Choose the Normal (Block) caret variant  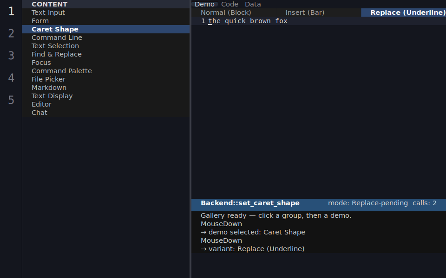point(234,13)
